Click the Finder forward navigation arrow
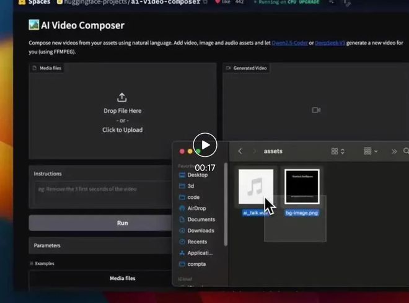This screenshot has width=409, height=303. coord(254,151)
